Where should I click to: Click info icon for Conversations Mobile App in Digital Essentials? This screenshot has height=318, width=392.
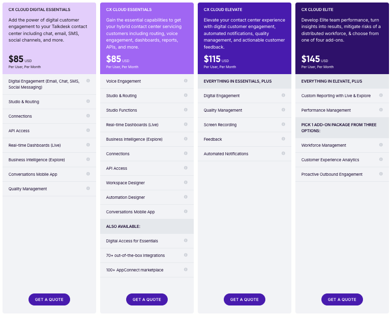[88, 174]
